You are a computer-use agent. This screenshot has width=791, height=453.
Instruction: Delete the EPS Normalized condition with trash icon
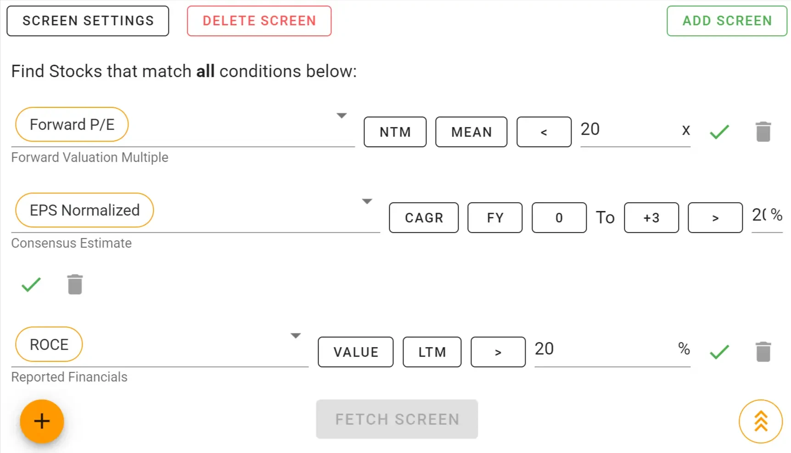pos(75,285)
